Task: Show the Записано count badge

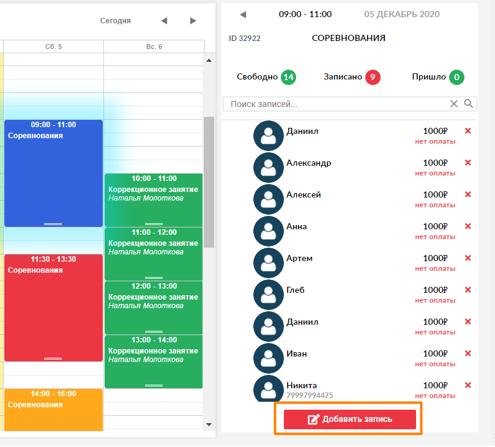Action: (x=373, y=77)
